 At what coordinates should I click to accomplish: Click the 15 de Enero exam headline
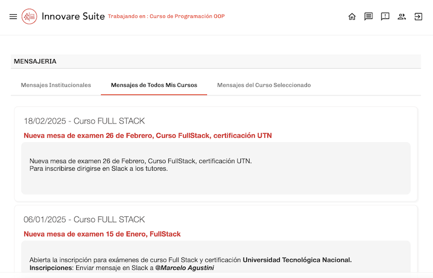tap(102, 234)
